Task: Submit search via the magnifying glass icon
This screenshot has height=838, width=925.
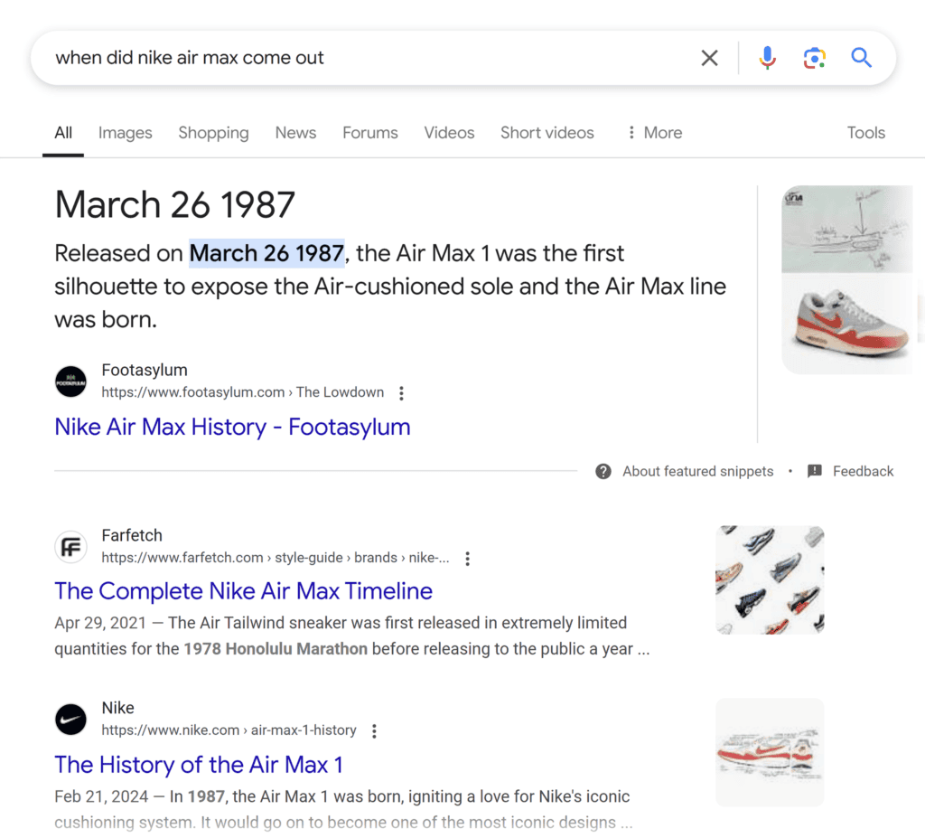Action: coord(861,57)
